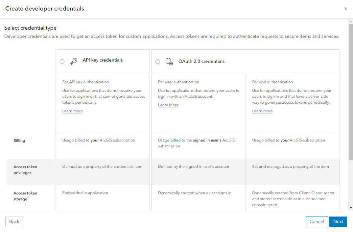The image size is (353, 232).
Task: Open Learn more under app authentication
Action: point(262,111)
